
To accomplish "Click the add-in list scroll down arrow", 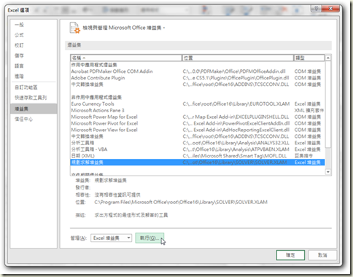I will pyautogui.click(x=328, y=172).
